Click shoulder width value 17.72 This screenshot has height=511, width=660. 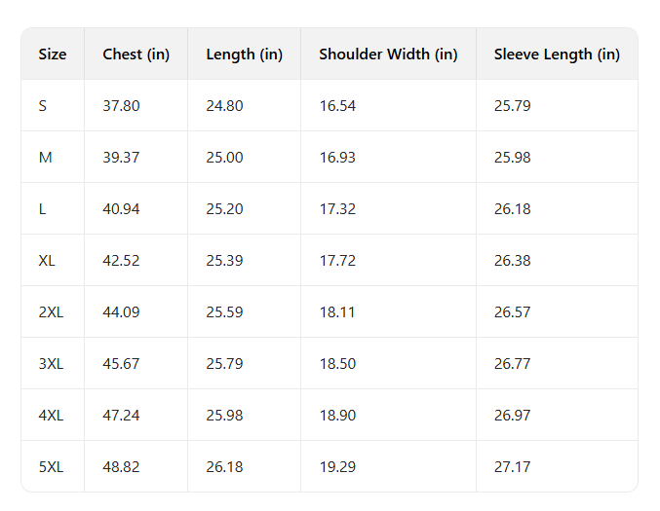[337, 261]
